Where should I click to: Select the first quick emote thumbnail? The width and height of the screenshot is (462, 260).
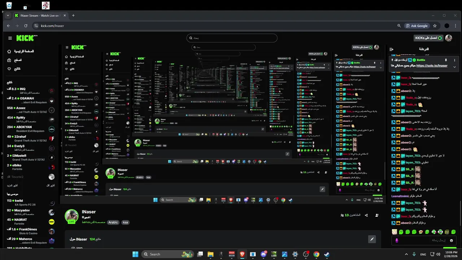point(395,232)
